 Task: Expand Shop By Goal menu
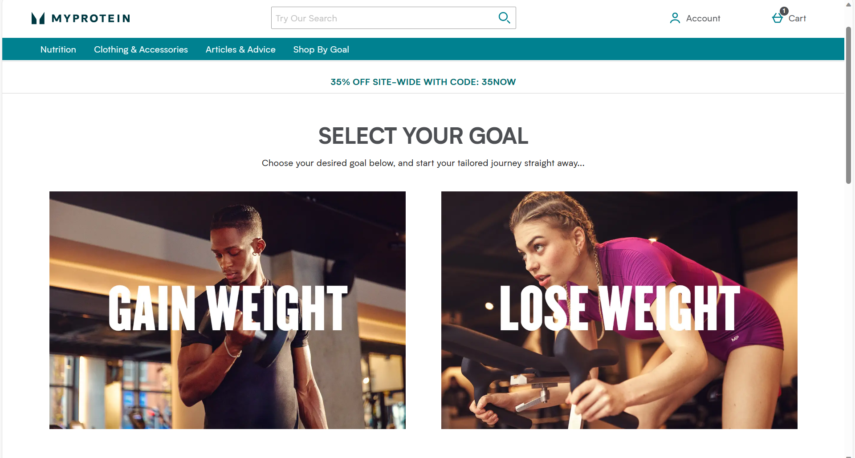[321, 49]
